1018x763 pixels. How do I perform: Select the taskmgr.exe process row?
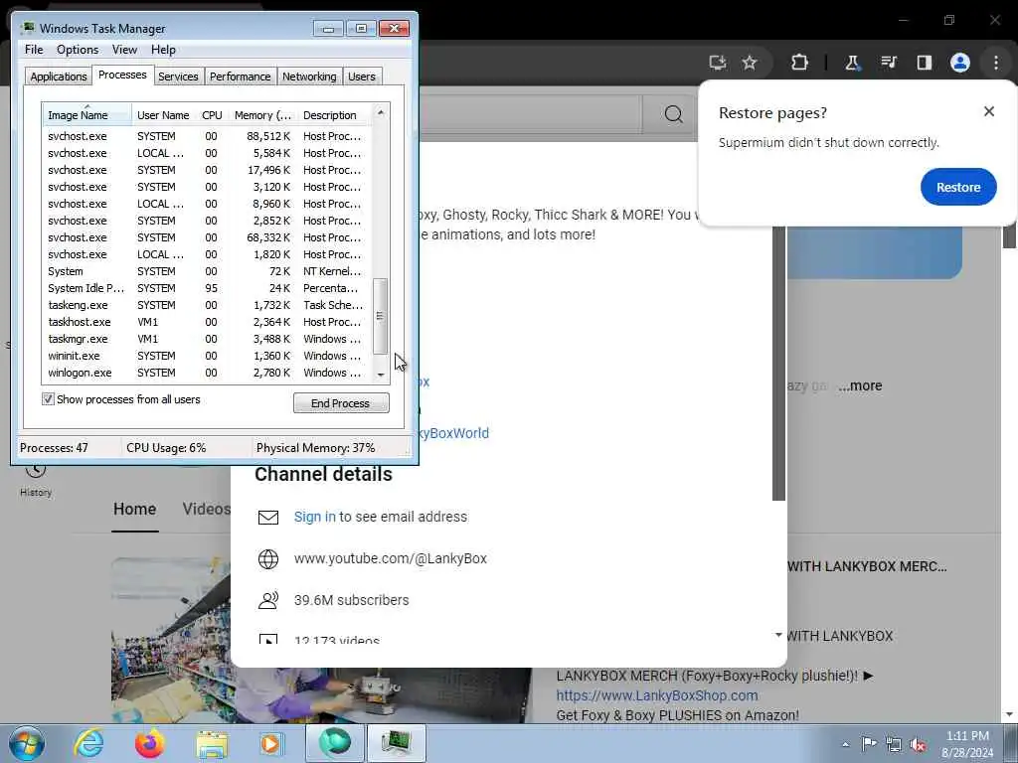pos(207,339)
